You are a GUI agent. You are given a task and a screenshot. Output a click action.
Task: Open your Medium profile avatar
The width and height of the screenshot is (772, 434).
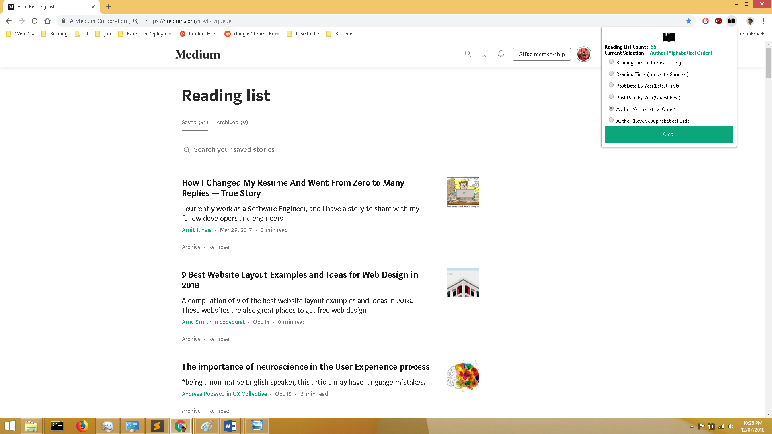point(583,54)
